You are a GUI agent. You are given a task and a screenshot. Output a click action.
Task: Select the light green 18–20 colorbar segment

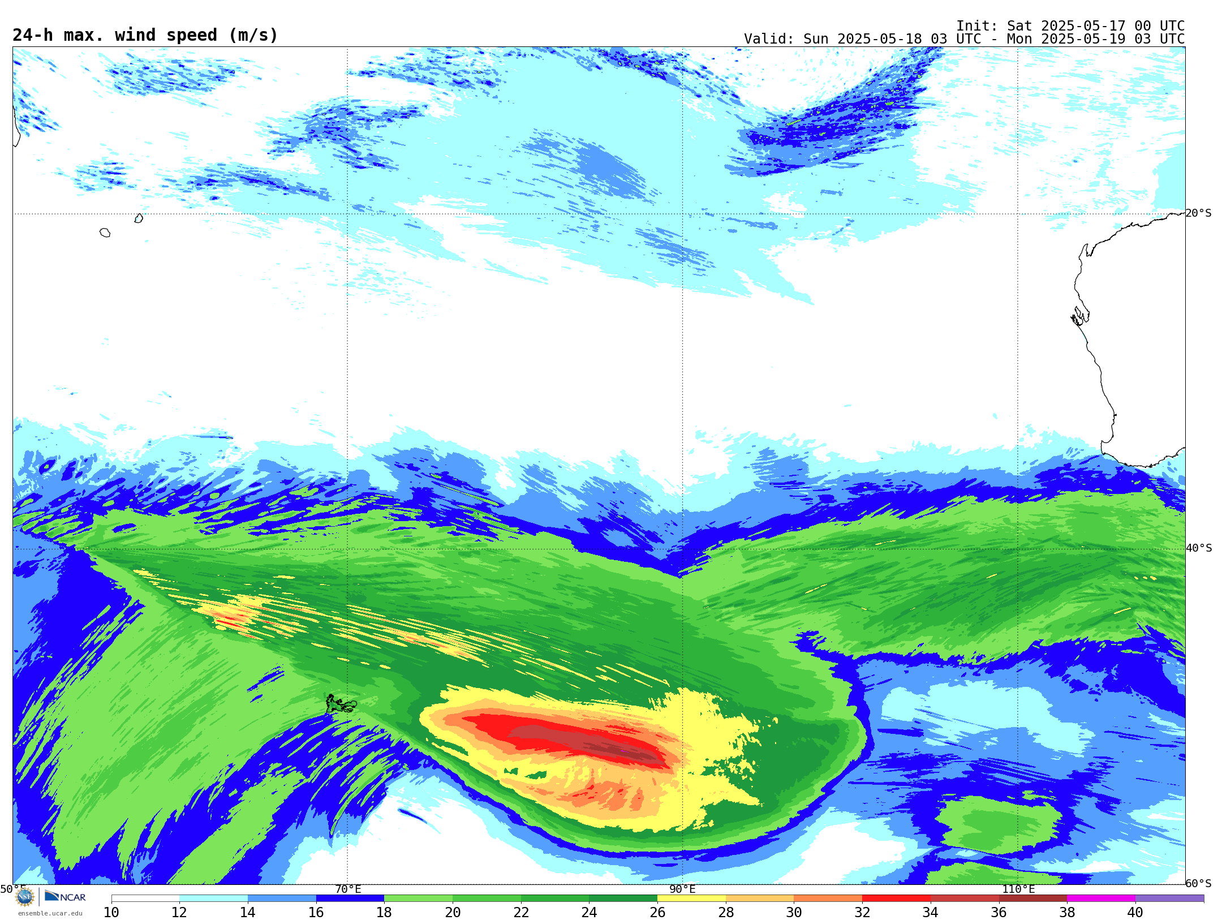point(418,898)
